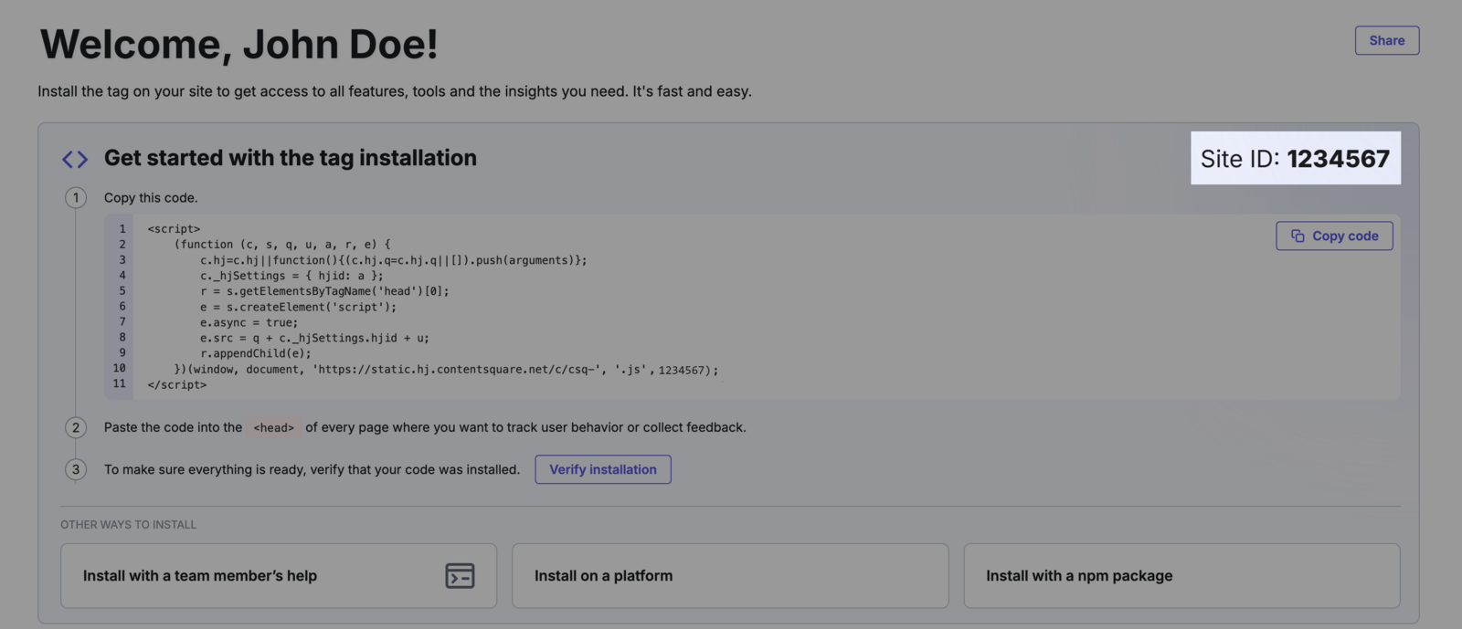Click the Copy code button
Viewport: 1462px width, 629px height.
pos(1334,236)
